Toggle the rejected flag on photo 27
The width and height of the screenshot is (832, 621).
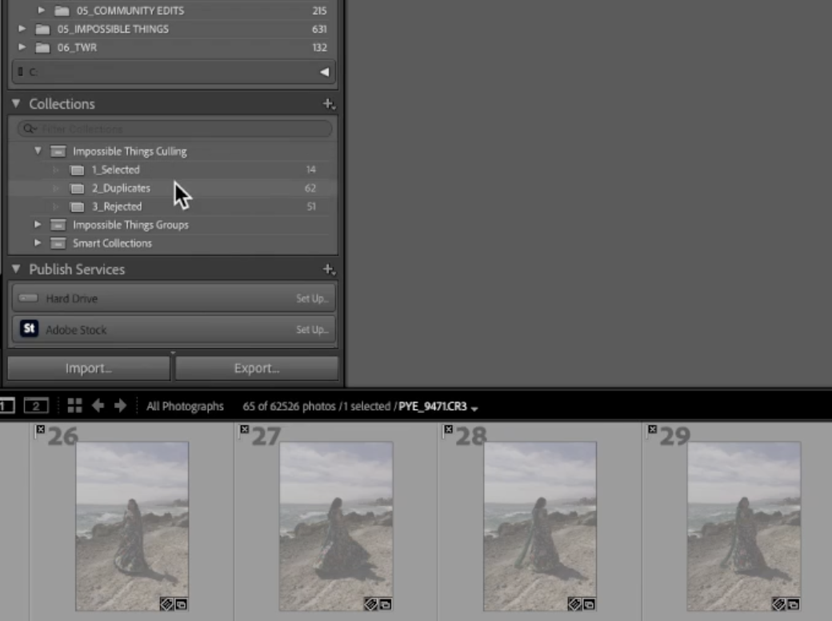tap(244, 431)
